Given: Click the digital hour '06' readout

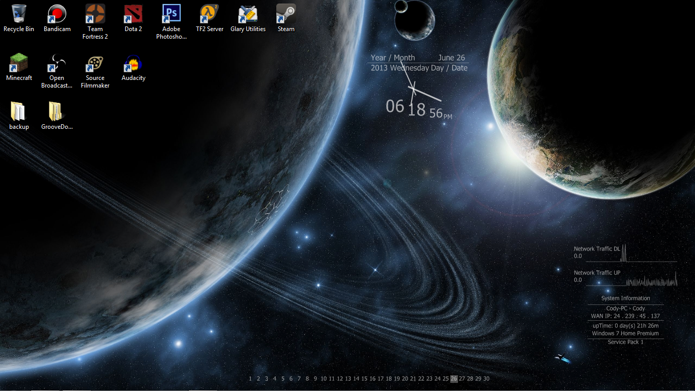Looking at the screenshot, I should (x=395, y=106).
